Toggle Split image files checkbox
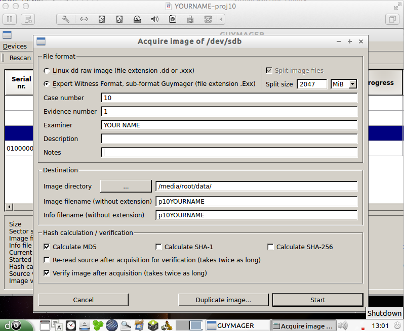Image resolution: width=404 pixels, height=331 pixels. pos(269,70)
